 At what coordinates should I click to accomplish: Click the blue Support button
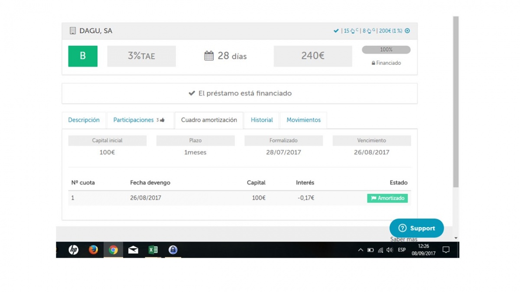tap(416, 228)
